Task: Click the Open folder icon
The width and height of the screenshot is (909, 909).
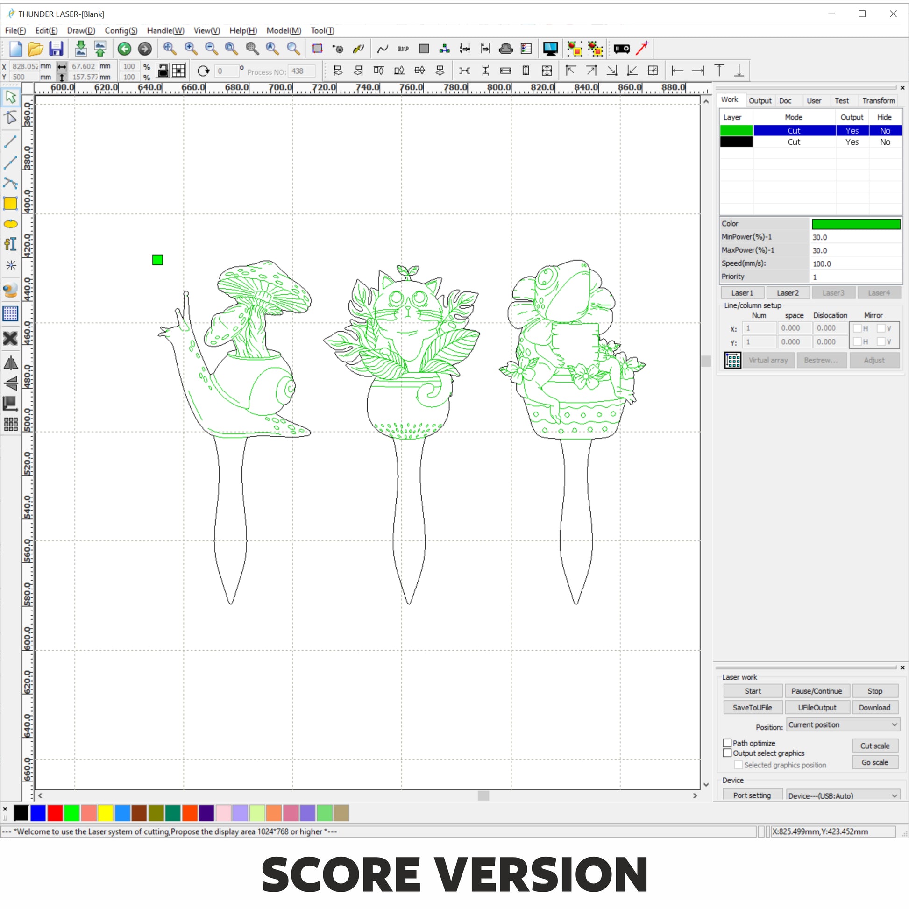Action: 36,49
